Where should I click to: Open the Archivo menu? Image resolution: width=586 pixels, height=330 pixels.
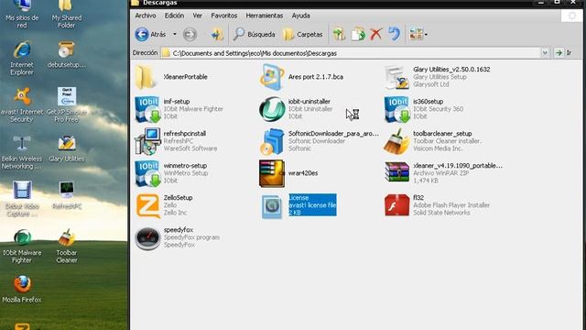(146, 16)
